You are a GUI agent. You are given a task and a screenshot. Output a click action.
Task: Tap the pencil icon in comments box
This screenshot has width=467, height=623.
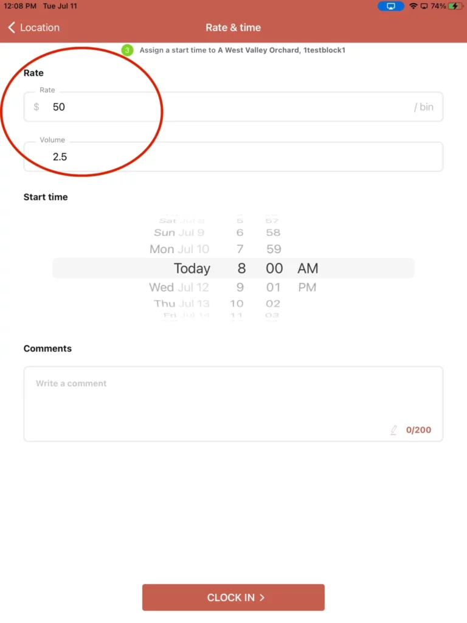tap(393, 430)
